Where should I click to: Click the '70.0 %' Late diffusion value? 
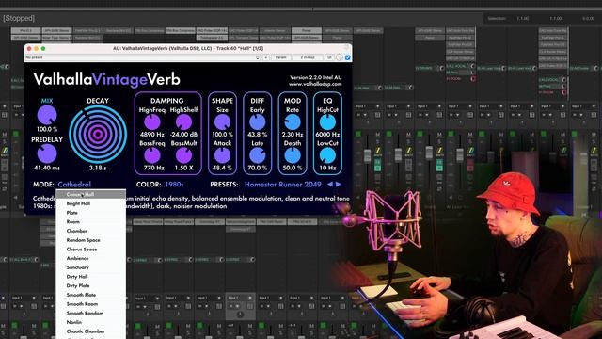click(257, 168)
